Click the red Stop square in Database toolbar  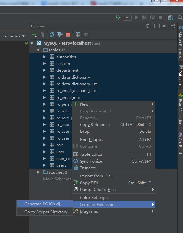click(x=68, y=35)
